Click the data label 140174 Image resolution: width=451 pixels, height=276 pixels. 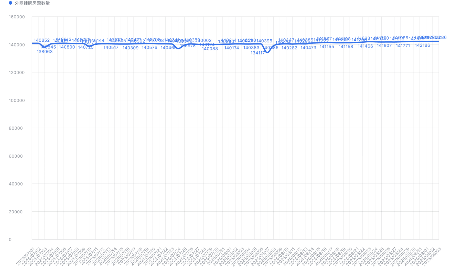[x=232, y=48]
